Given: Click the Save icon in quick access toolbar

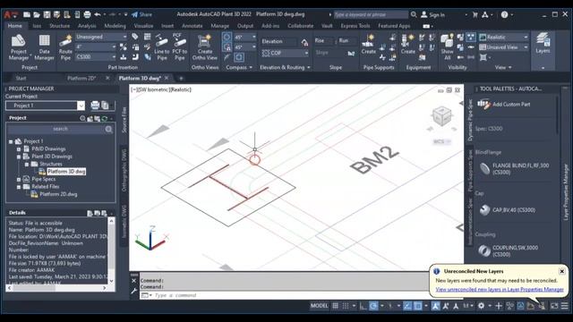Looking at the screenshot, I should coord(47,14).
